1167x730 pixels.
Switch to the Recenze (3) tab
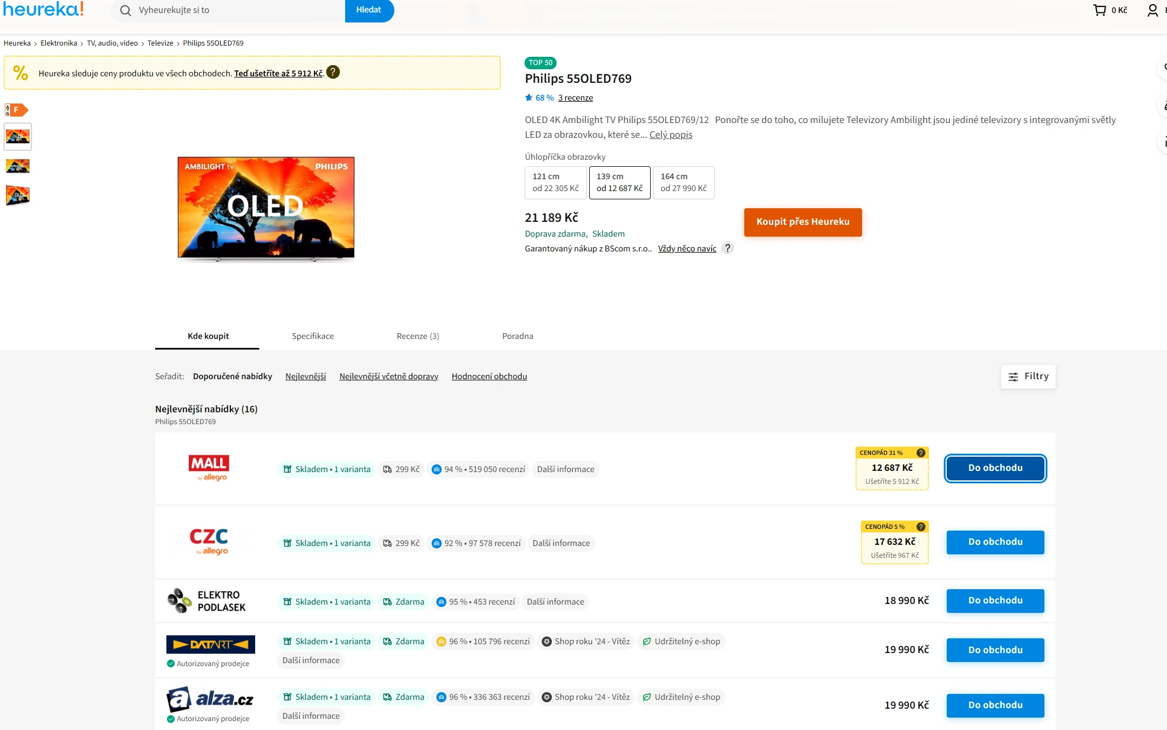418,336
